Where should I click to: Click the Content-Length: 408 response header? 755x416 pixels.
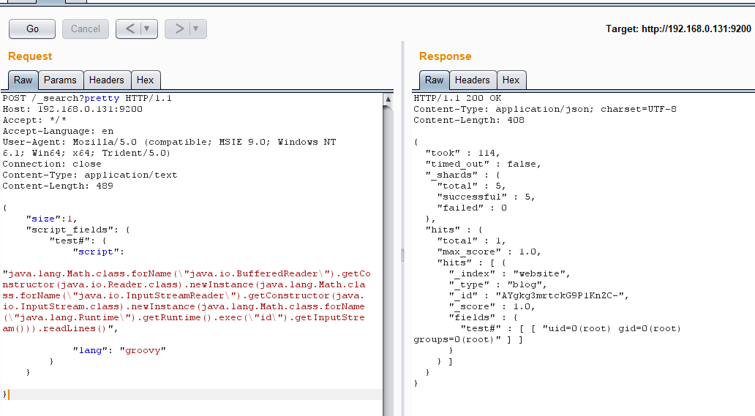(469, 120)
